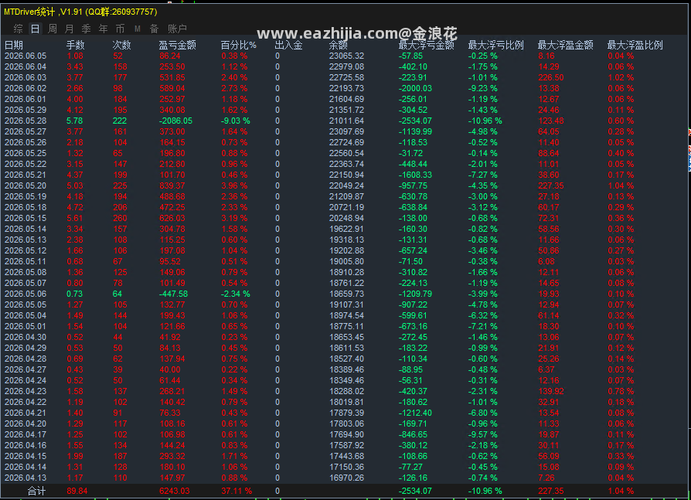Click the floating loss -2000.03
The image size is (691, 500).
coord(415,88)
